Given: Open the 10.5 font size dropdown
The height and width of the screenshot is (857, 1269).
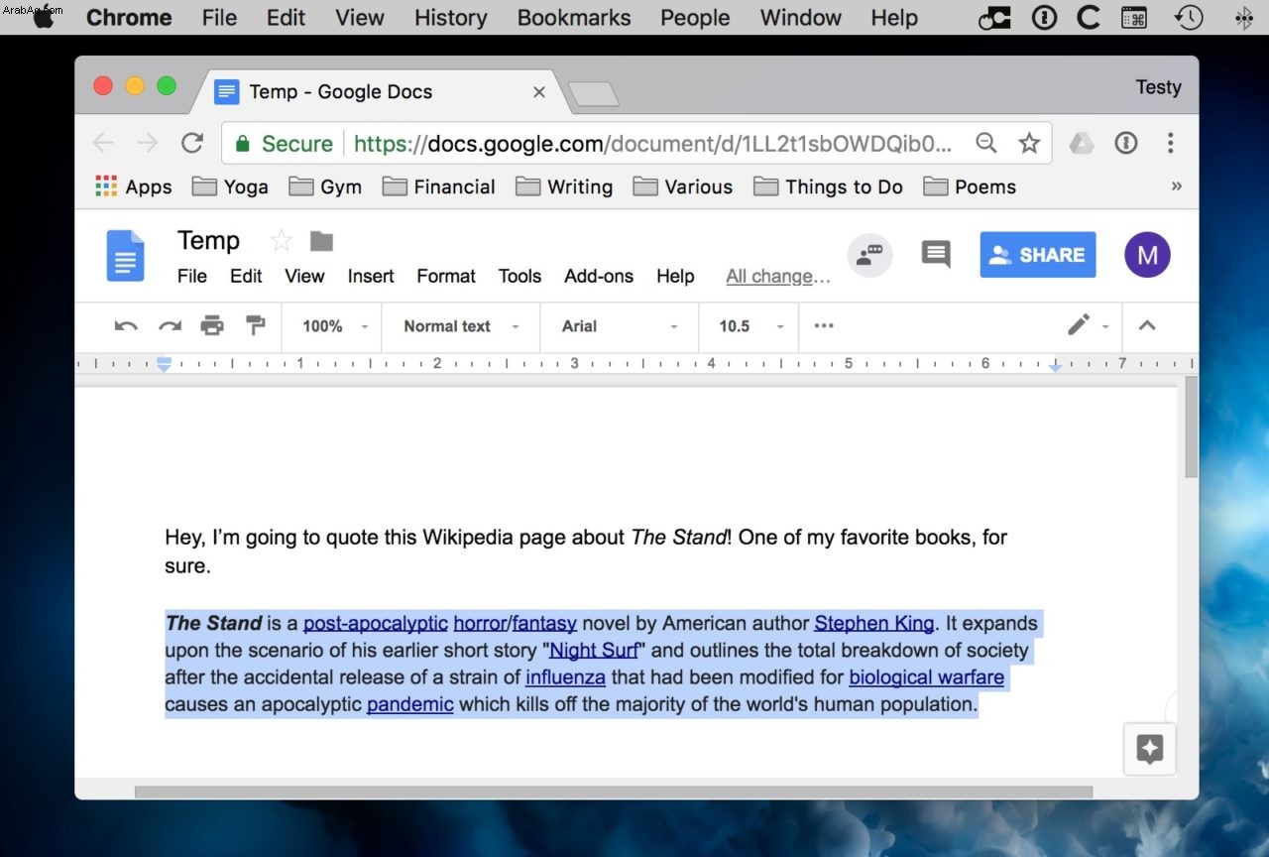Looking at the screenshot, I should (751, 325).
